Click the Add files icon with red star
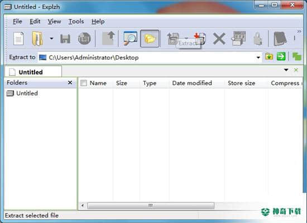Viewport: 307px width, 223px height. click(200, 38)
